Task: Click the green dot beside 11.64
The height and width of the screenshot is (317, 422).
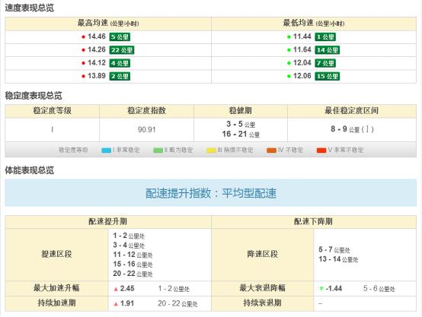Action: 289,50
